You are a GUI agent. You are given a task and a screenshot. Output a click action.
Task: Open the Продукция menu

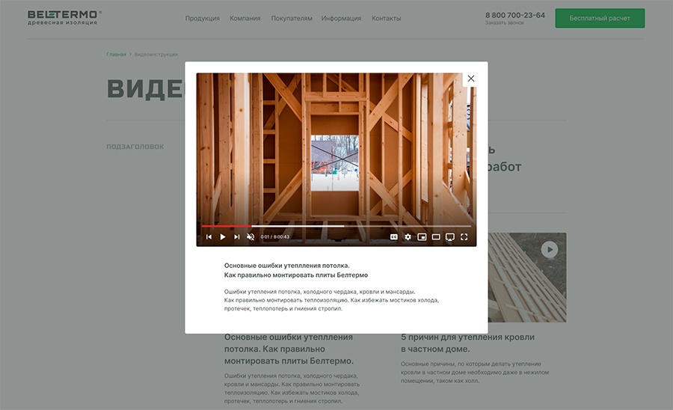pyautogui.click(x=202, y=19)
